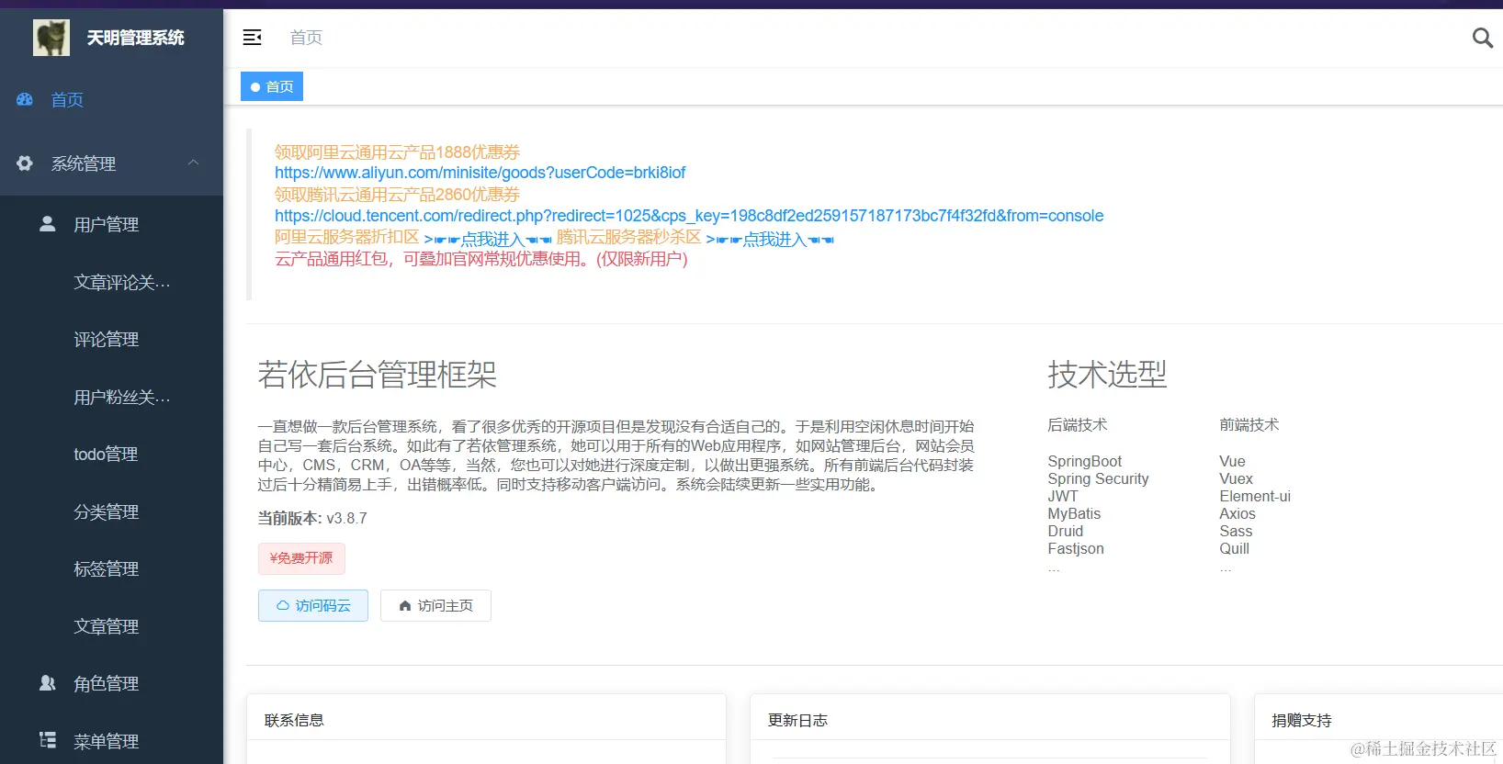Click Druid in the backend list
Image resolution: width=1503 pixels, height=764 pixels.
(x=1066, y=531)
